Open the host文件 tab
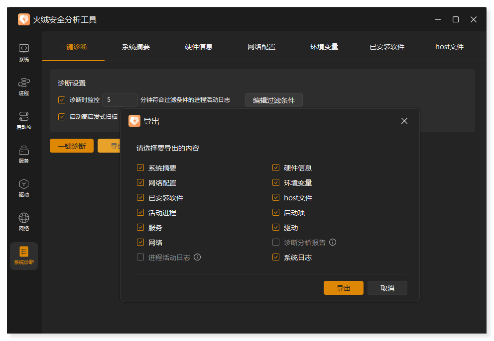This screenshot has height=341, width=494. coord(449,47)
